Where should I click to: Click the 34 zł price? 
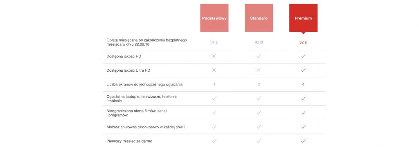[x=214, y=42]
